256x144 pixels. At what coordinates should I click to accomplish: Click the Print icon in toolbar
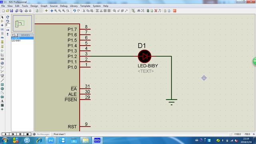tap(26, 11)
